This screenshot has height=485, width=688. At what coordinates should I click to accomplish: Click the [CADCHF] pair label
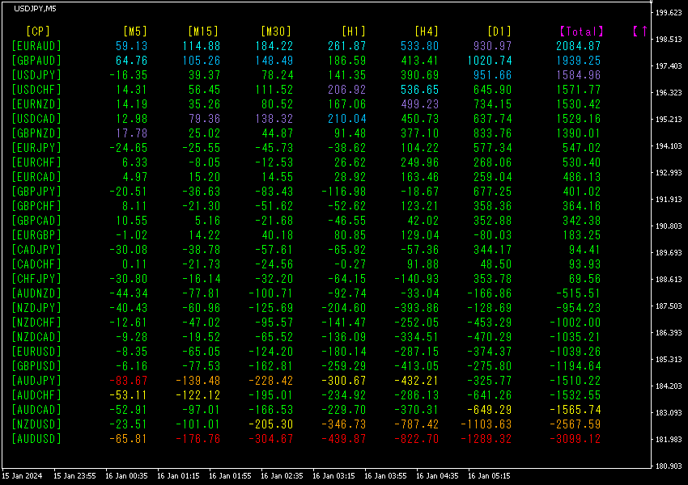click(36, 264)
